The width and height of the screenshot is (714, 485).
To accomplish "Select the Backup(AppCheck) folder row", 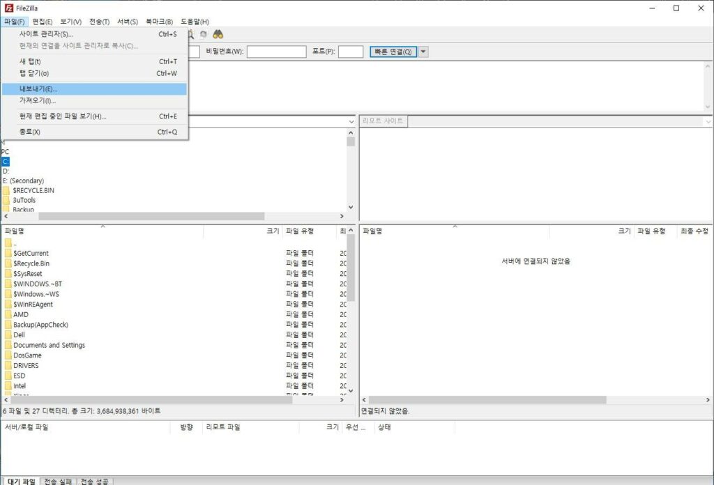I will [x=174, y=325].
